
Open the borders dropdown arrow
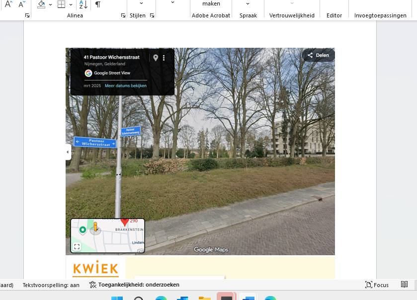tap(71, 5)
